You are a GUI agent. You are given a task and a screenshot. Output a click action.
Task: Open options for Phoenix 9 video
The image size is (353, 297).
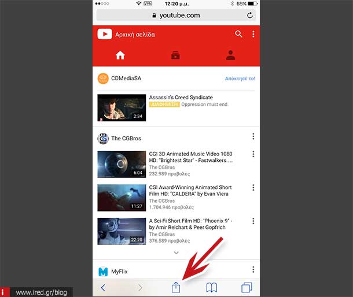(x=253, y=221)
